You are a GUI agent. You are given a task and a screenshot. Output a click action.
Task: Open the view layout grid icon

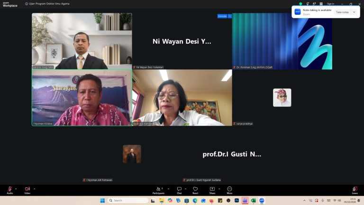point(321,4)
